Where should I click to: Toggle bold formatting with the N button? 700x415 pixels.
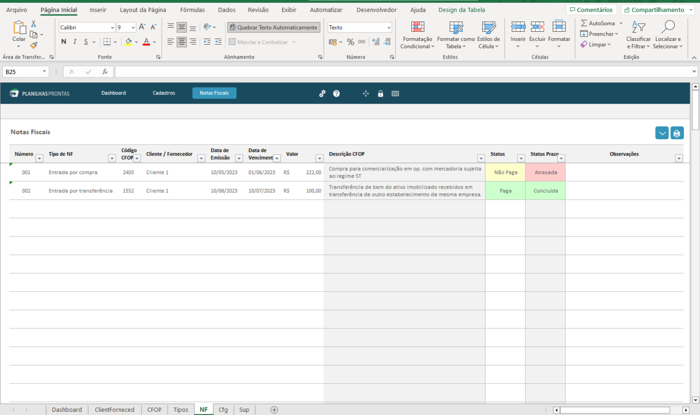[x=63, y=41]
